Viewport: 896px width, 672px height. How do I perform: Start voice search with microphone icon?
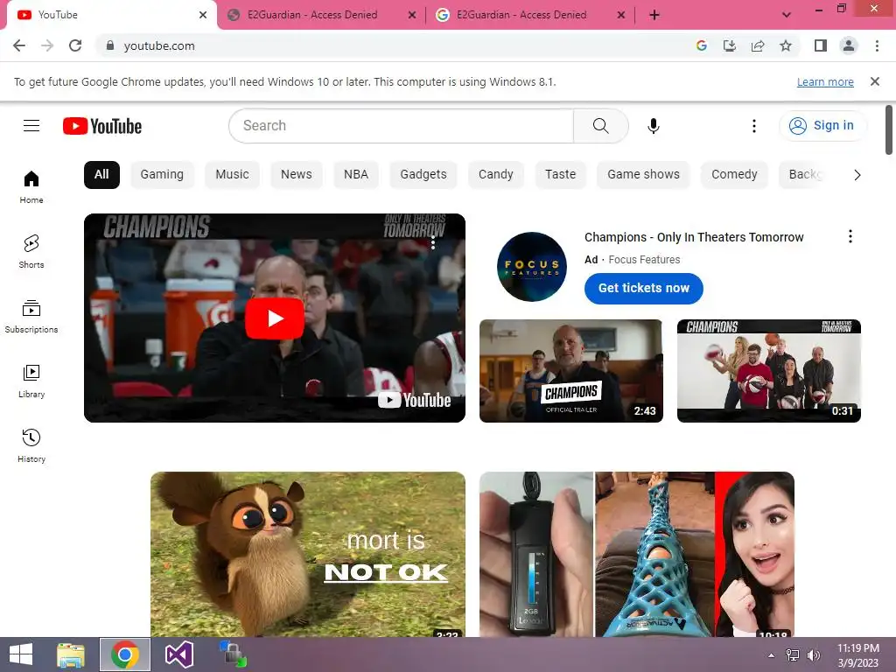653,126
